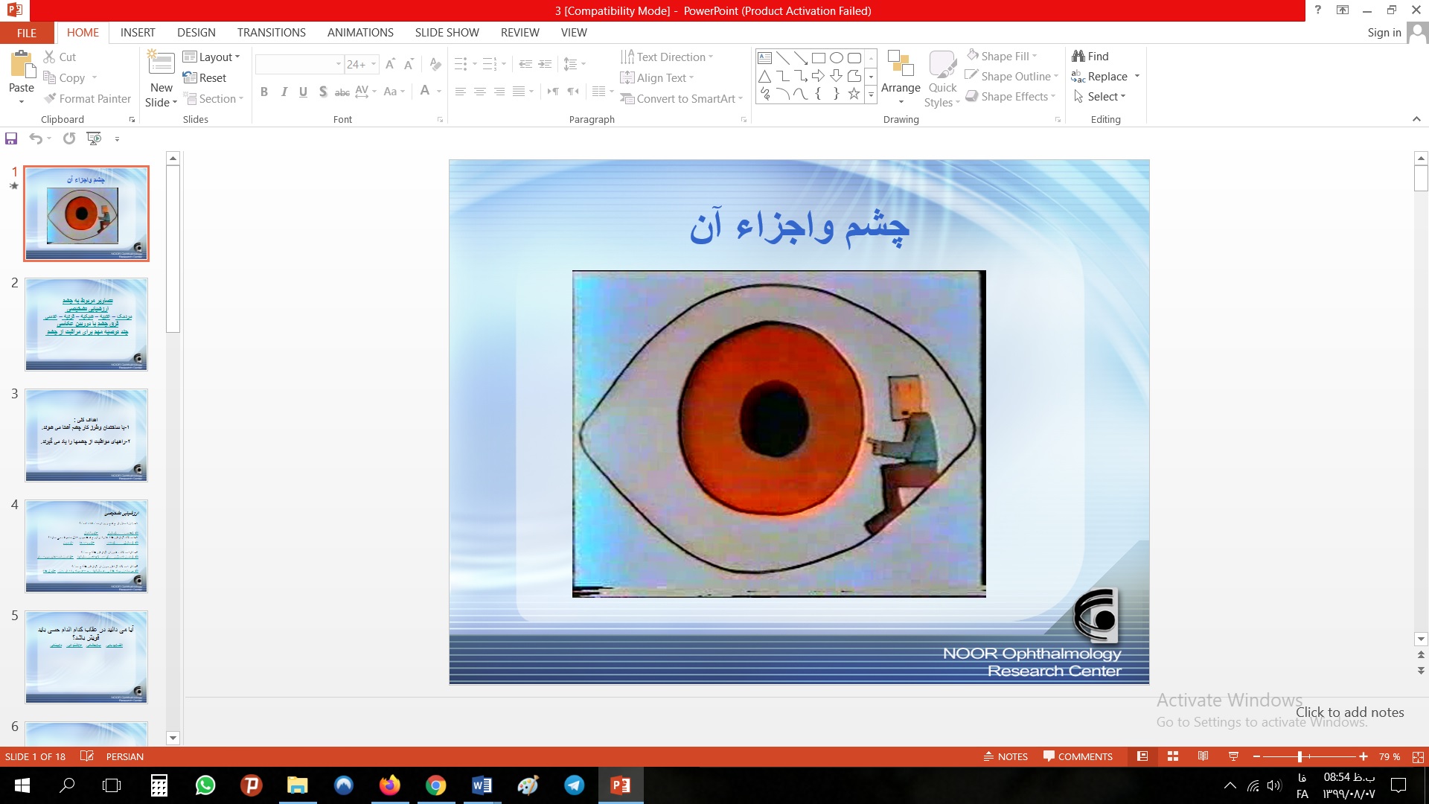Toggle Normal view button in the status bar
This screenshot has height=804, width=1429.
[1142, 756]
